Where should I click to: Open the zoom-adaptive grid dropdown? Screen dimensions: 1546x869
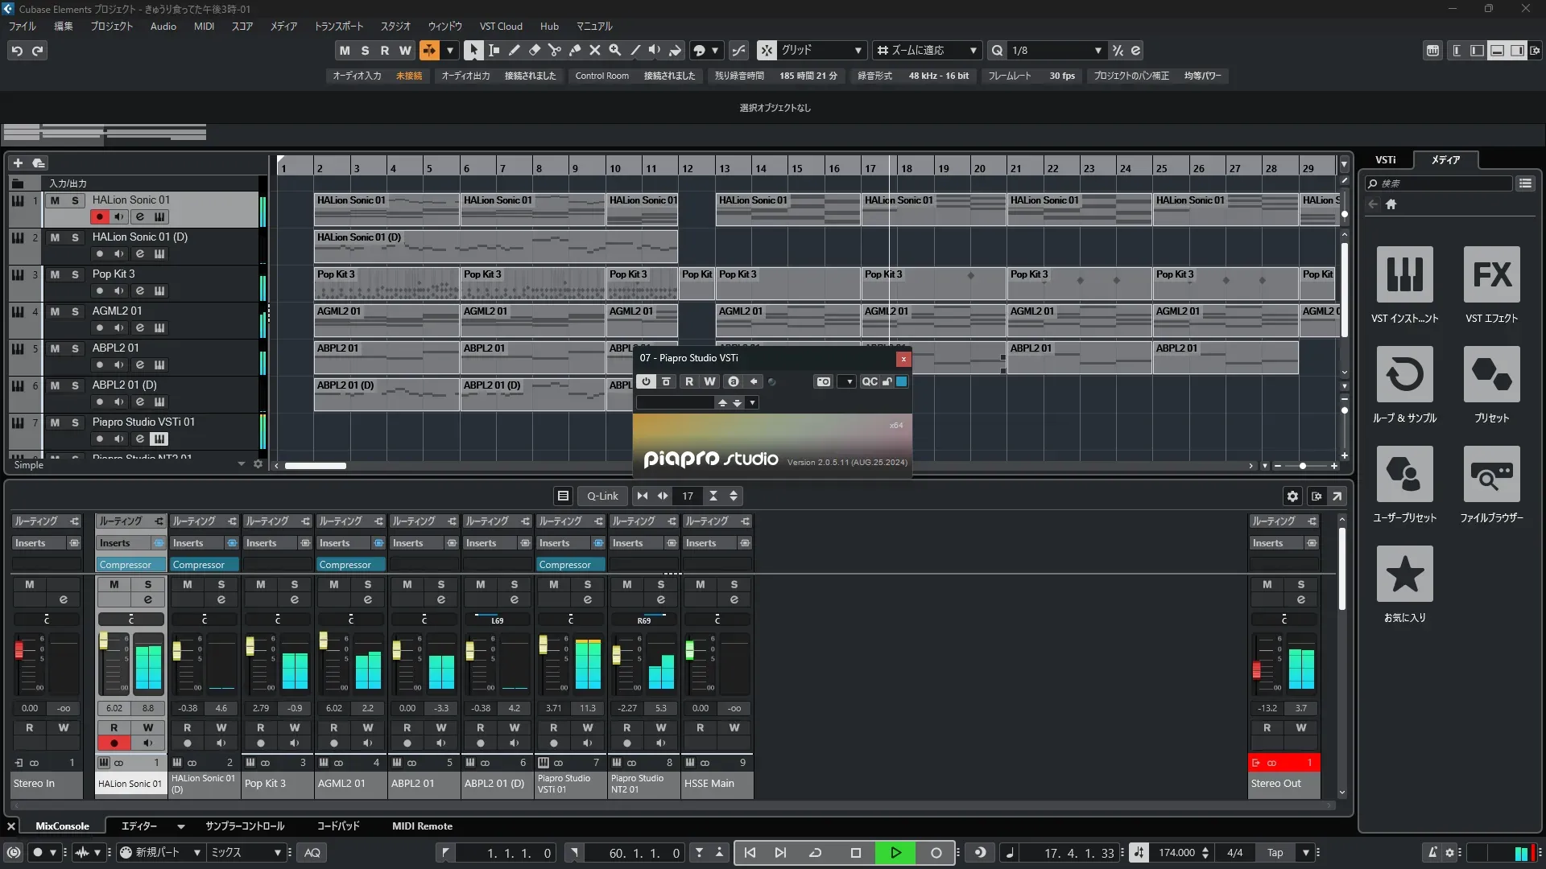pos(973,50)
